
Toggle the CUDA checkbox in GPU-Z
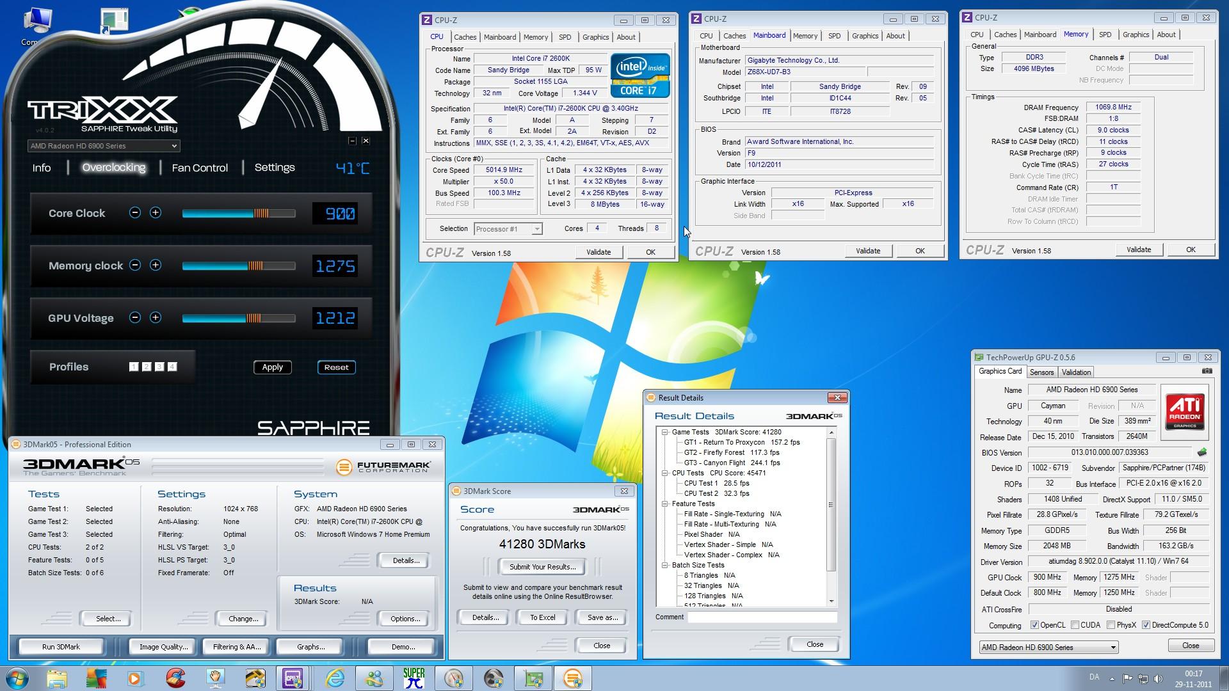(x=1075, y=625)
